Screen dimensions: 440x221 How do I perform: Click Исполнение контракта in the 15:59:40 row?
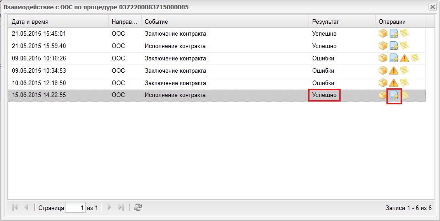point(175,46)
